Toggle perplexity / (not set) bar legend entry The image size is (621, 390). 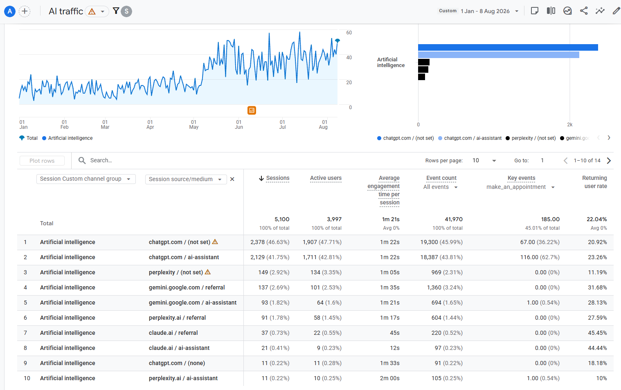tap(531, 138)
